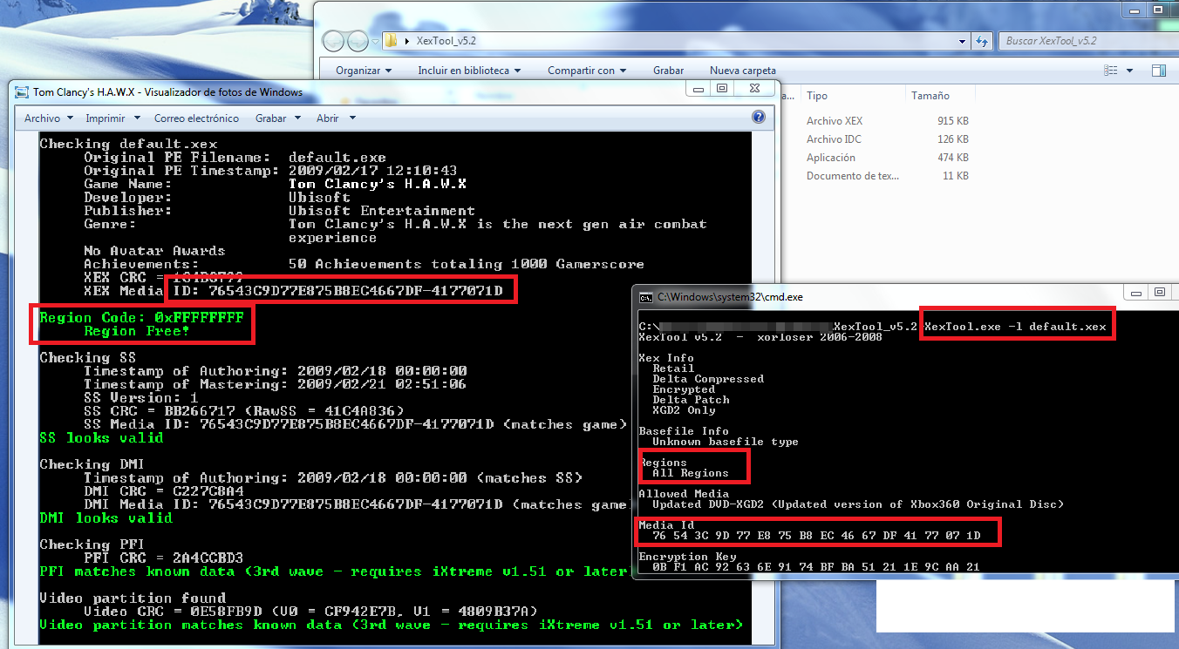This screenshot has height=649, width=1179.
Task: Click the 'Unknown basefile type' line in cmd
Action: (726, 442)
